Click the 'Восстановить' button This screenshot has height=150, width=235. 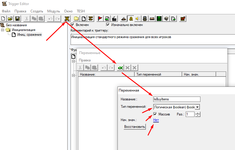point(135,127)
